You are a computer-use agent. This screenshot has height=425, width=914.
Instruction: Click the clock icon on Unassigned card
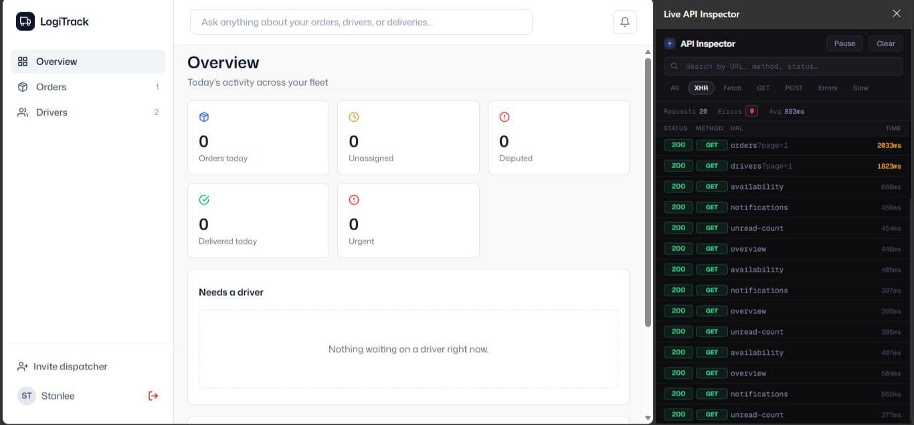click(354, 117)
